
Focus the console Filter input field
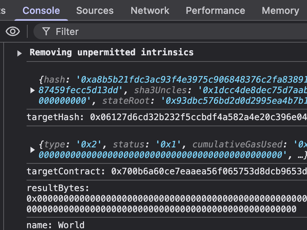[170, 32]
